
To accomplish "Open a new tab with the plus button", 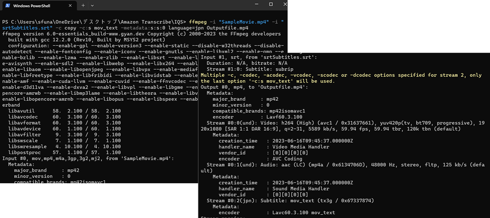I will (x=83, y=6).
